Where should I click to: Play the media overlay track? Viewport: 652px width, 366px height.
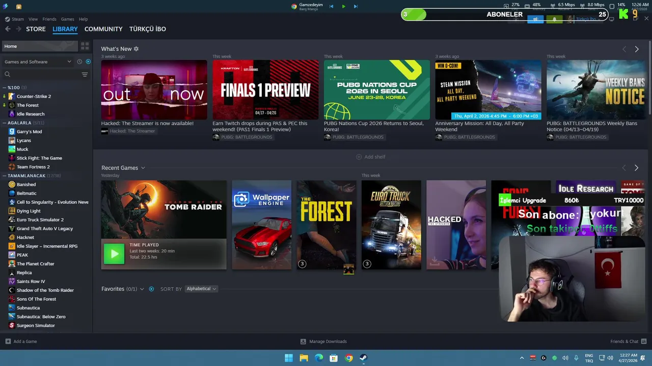343,7
